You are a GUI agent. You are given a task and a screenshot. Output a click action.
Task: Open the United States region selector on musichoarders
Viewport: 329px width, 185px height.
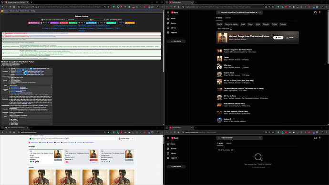point(126,139)
